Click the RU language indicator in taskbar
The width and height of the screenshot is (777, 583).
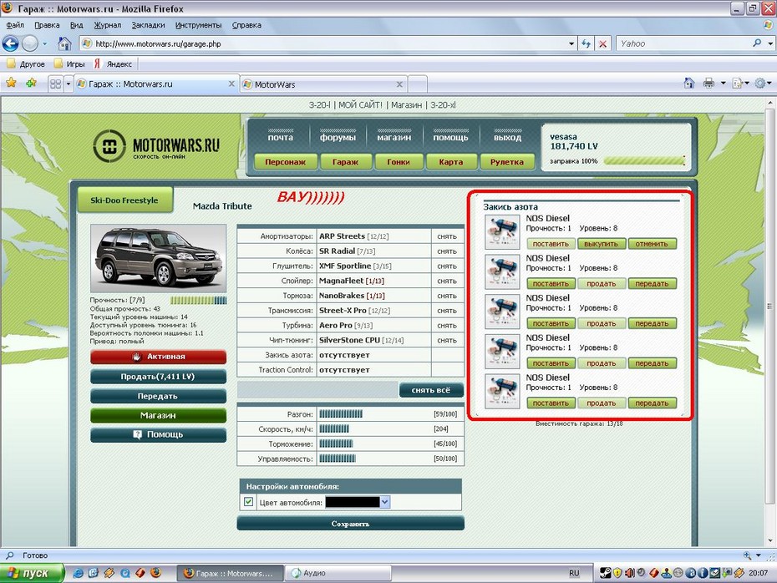574,573
